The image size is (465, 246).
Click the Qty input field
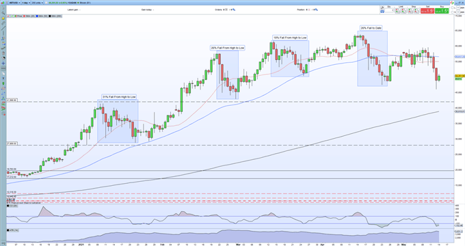click(x=389, y=11)
